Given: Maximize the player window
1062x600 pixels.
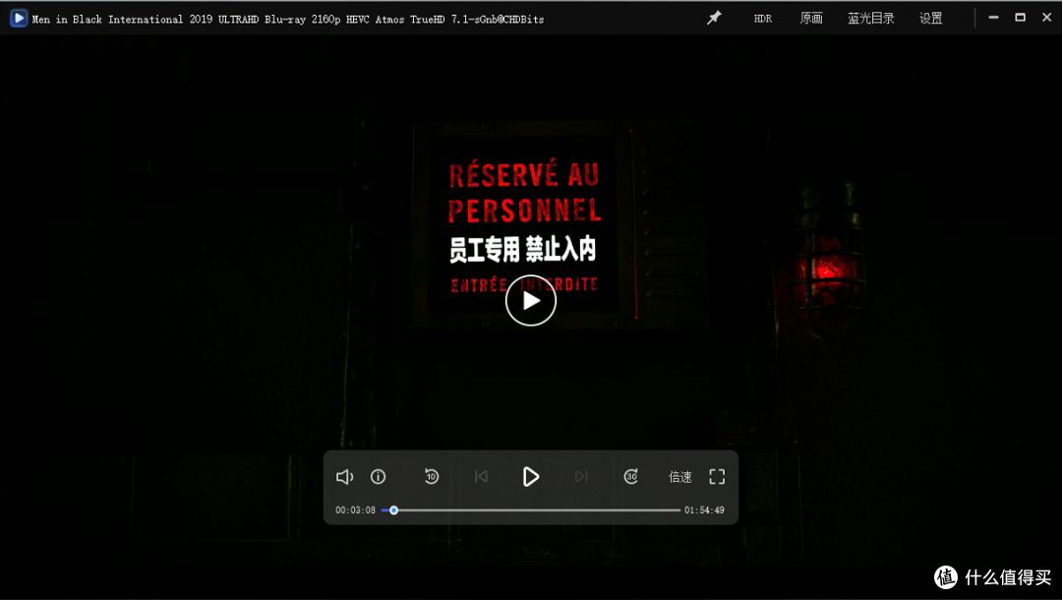Looking at the screenshot, I should pos(1020,18).
